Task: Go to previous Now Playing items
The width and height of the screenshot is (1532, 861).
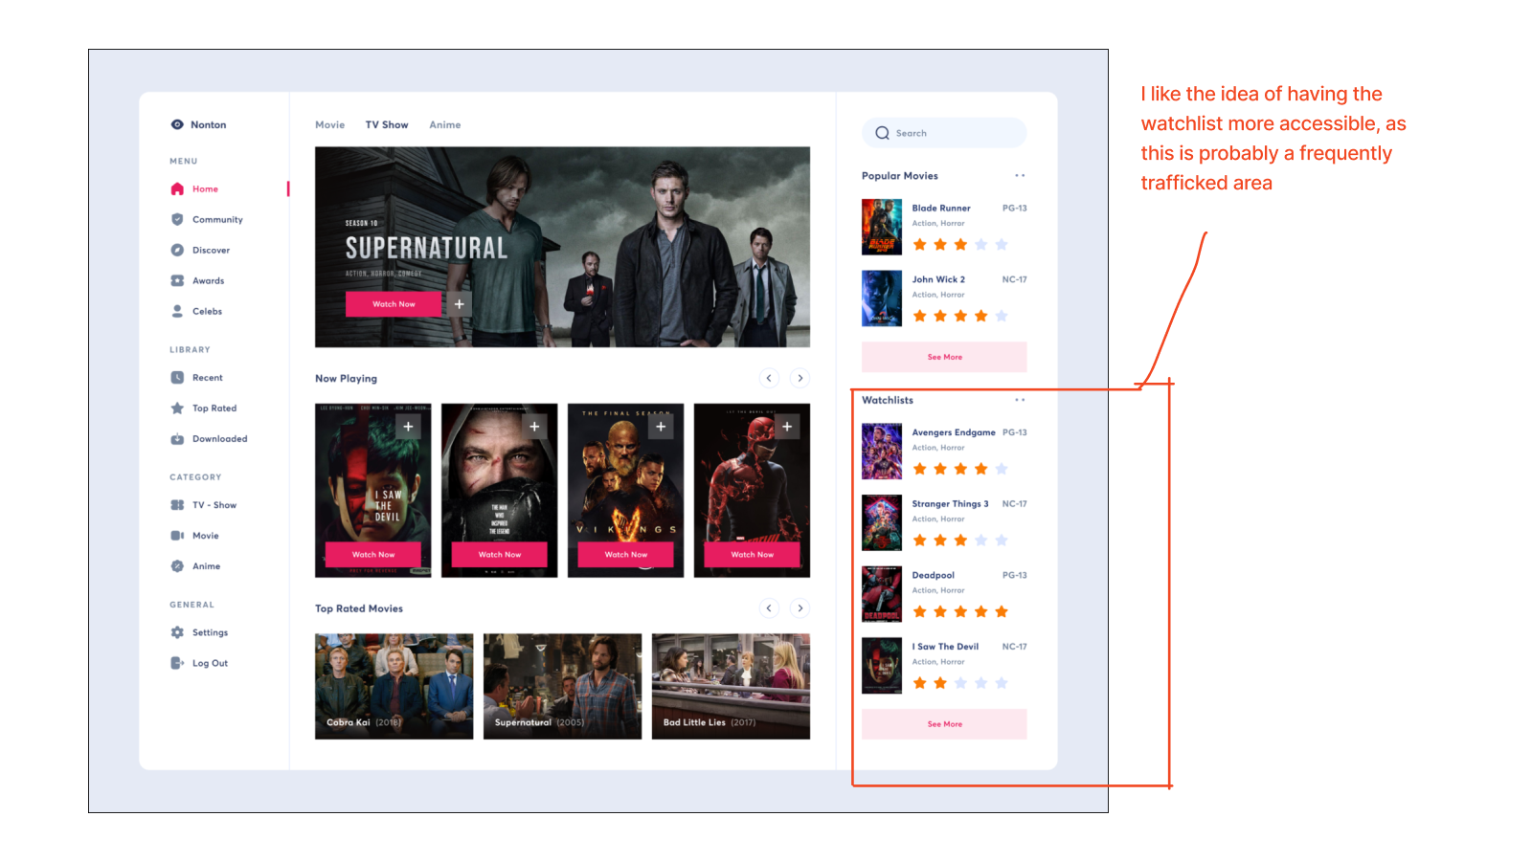Action: pyautogui.click(x=769, y=378)
